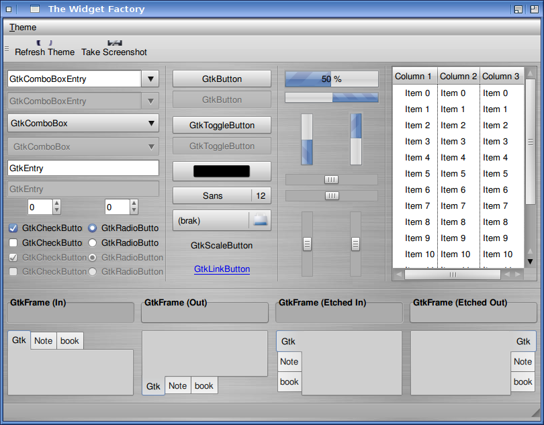Open the black color chooser button
Screen dimensions: 544x425
pos(222,171)
